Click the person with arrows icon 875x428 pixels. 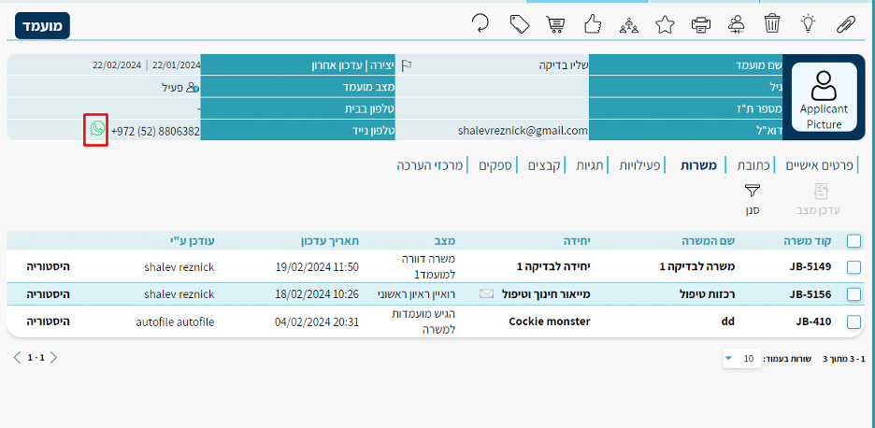click(737, 24)
